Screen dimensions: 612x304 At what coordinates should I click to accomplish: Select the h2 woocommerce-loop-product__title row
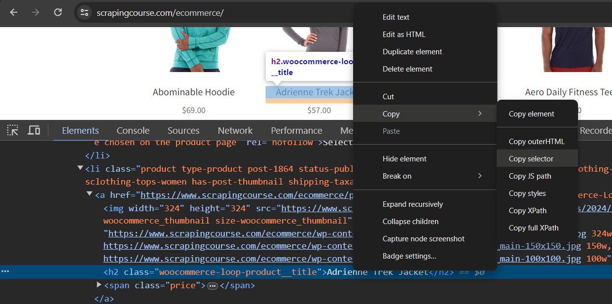(306, 272)
